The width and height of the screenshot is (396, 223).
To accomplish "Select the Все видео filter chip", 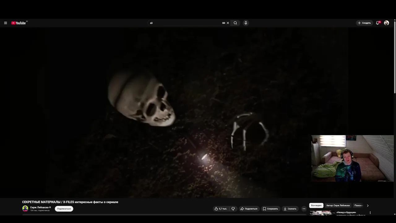I will pos(316,205).
